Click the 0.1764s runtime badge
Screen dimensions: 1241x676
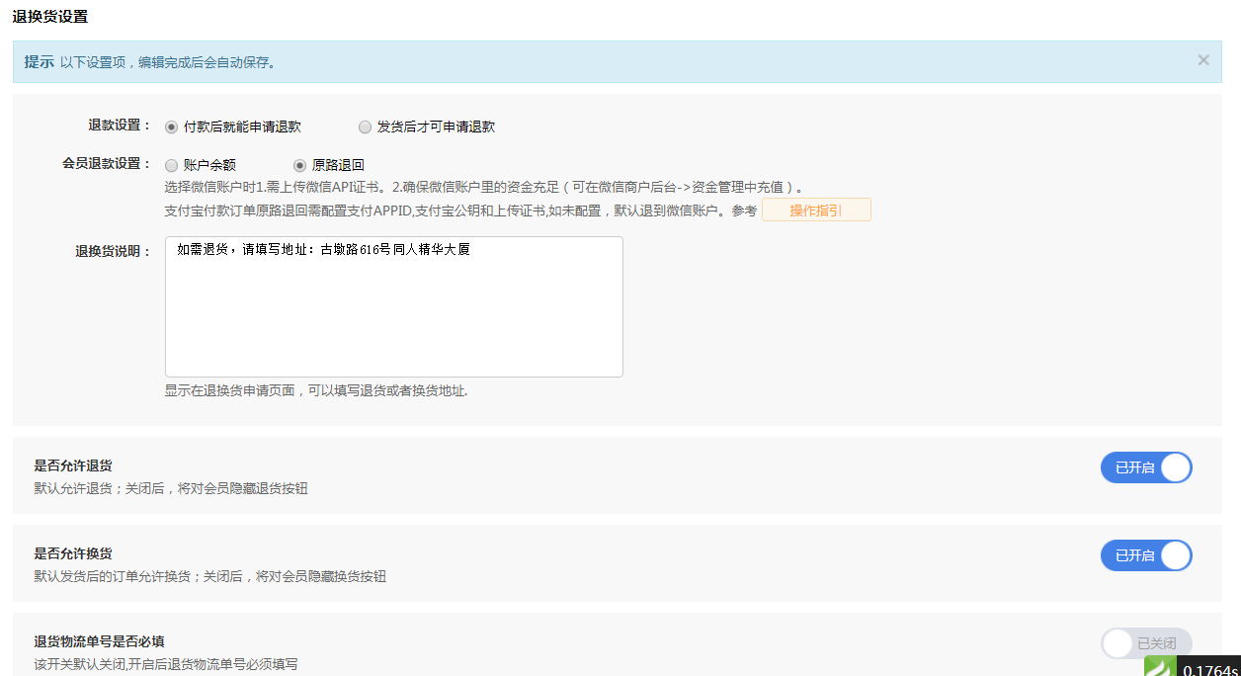click(1209, 670)
